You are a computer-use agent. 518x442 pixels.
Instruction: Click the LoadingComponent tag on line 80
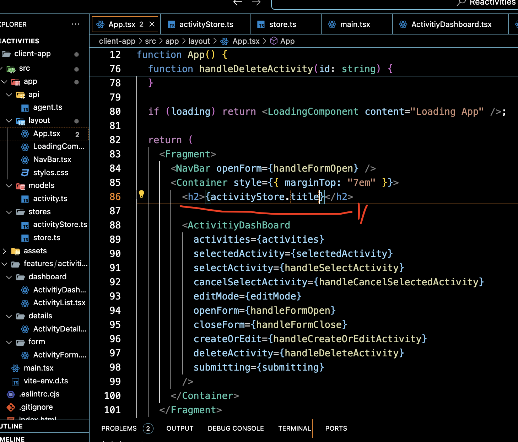pos(313,112)
